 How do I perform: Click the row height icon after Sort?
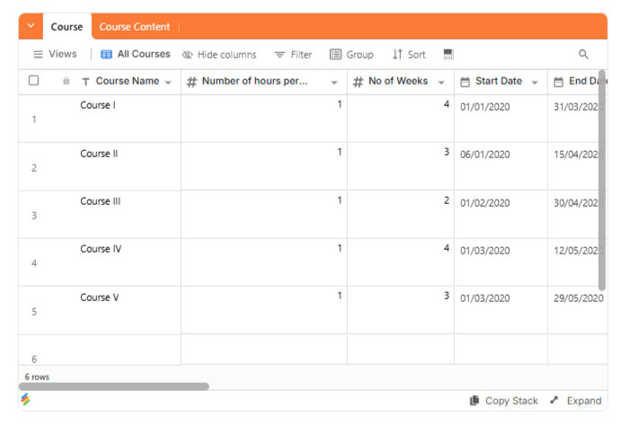pyautogui.click(x=448, y=54)
